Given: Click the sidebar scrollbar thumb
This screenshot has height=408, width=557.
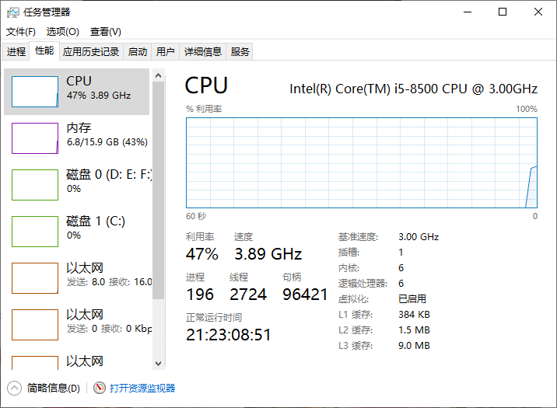Looking at the screenshot, I should [159, 190].
